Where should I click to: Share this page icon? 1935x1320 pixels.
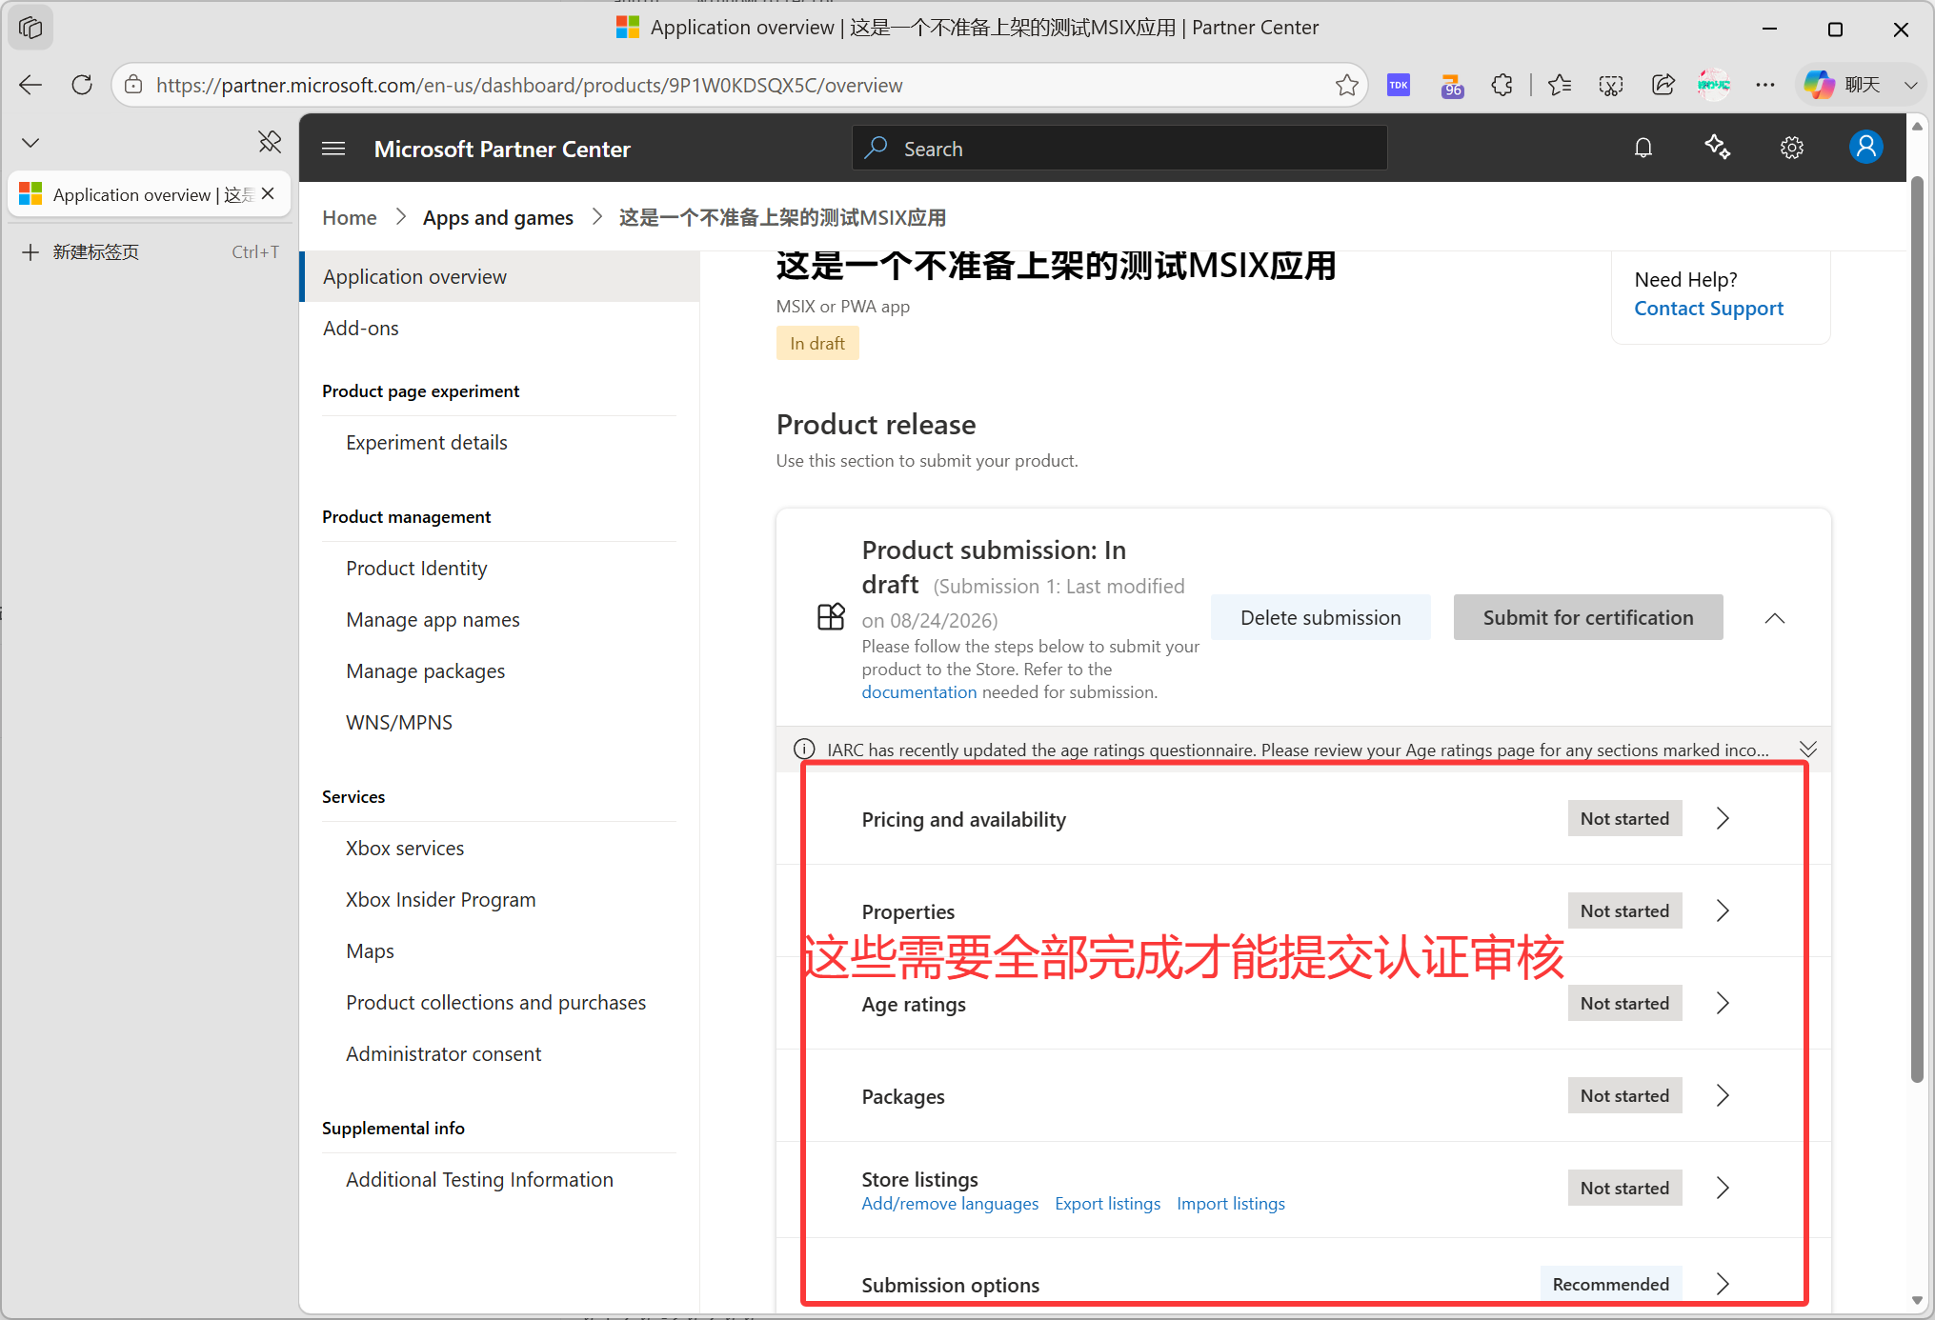pos(1663,85)
